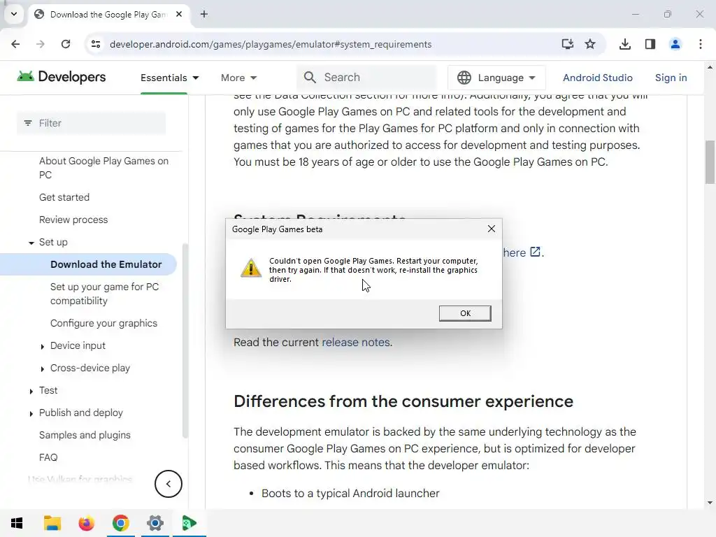Expand the Device input section
The width and height of the screenshot is (716, 537).
(43, 346)
